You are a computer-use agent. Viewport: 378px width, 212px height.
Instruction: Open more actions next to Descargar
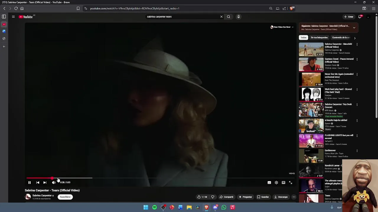(294, 197)
